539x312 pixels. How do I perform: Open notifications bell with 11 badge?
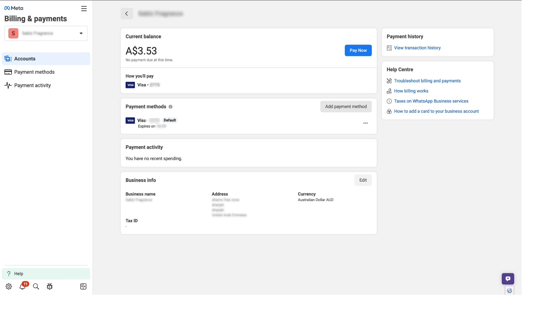(23, 286)
